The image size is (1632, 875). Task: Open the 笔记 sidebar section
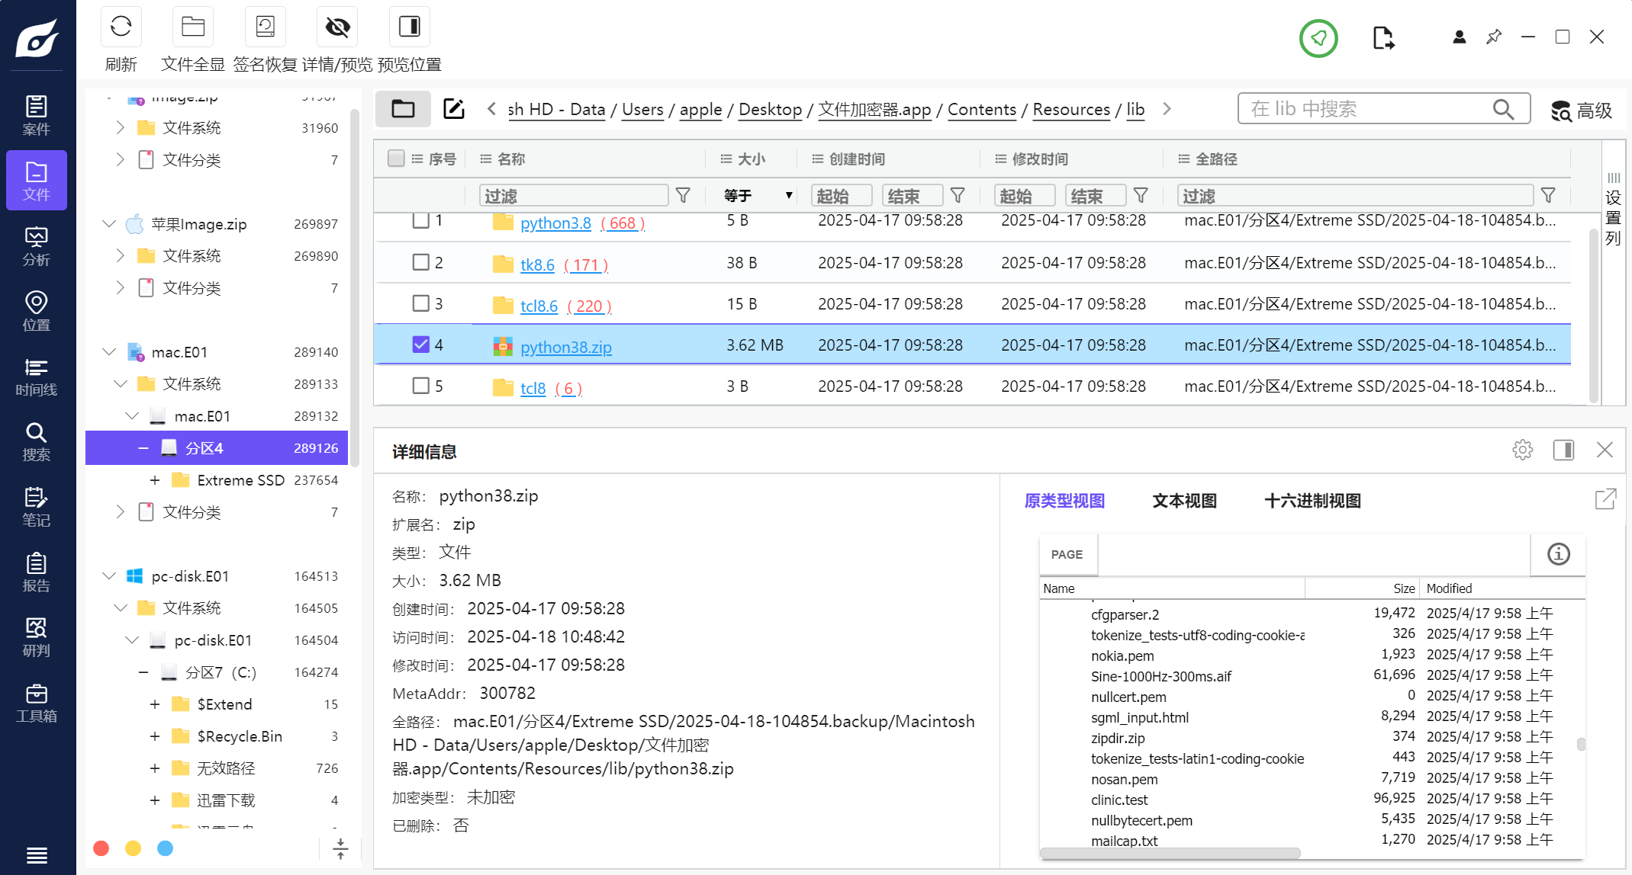[x=37, y=507]
